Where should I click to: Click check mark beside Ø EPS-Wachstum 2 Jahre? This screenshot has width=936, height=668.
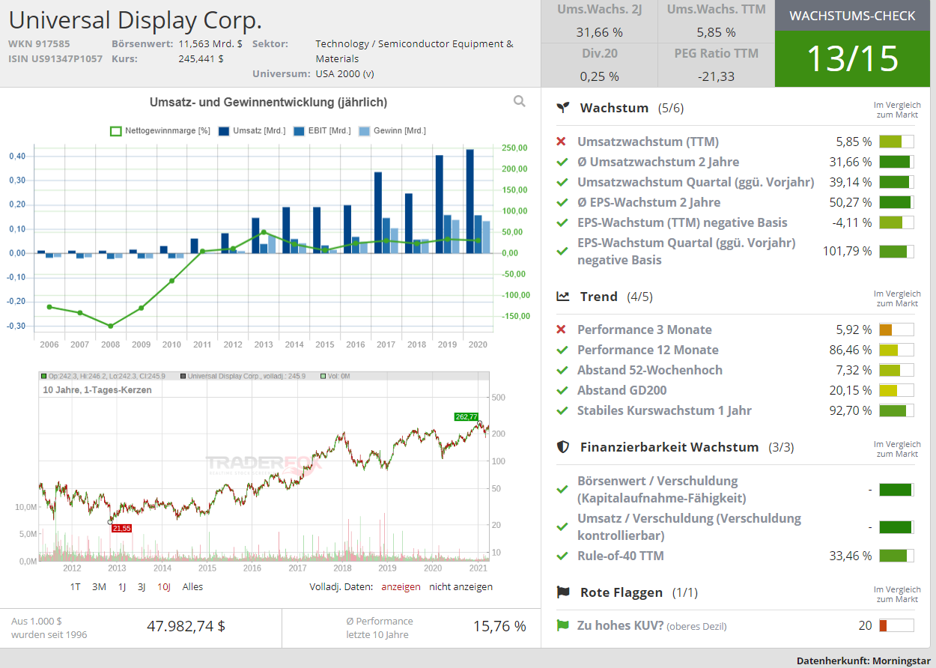pyautogui.click(x=562, y=202)
